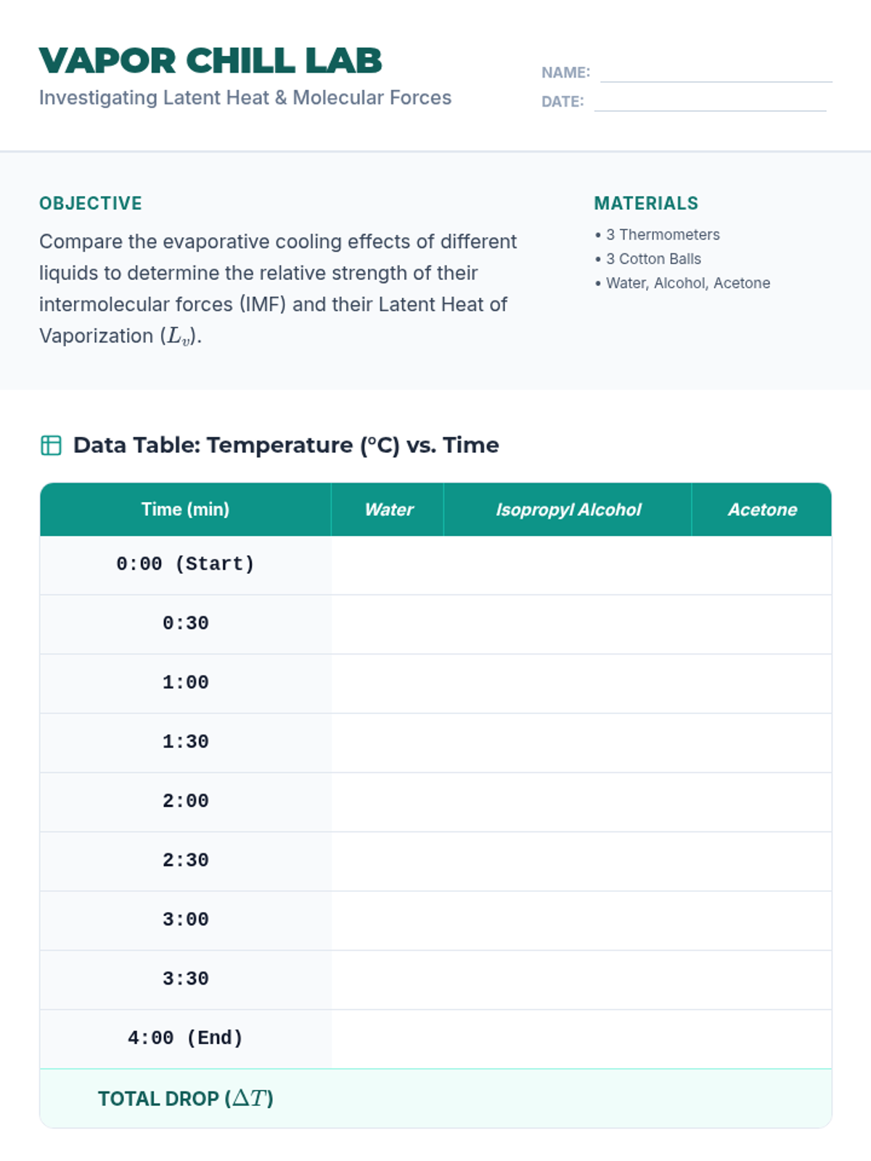Click the Water, Alcohol, Acetone list item
The height and width of the screenshot is (1161, 871).
coord(682,283)
